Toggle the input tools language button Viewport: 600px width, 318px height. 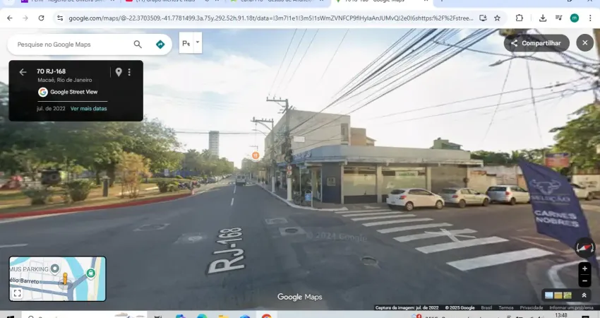(186, 43)
